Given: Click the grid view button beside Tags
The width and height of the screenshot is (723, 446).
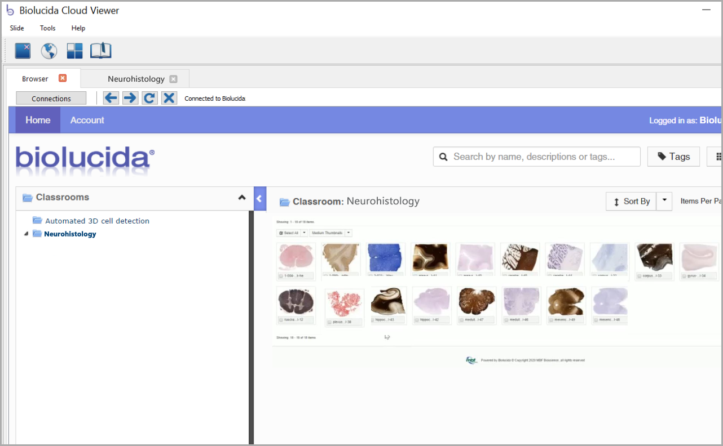Looking at the screenshot, I should [x=715, y=157].
